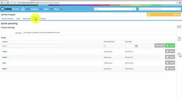Click the magnifier search icon
The image size is (182, 102).
point(134,9)
